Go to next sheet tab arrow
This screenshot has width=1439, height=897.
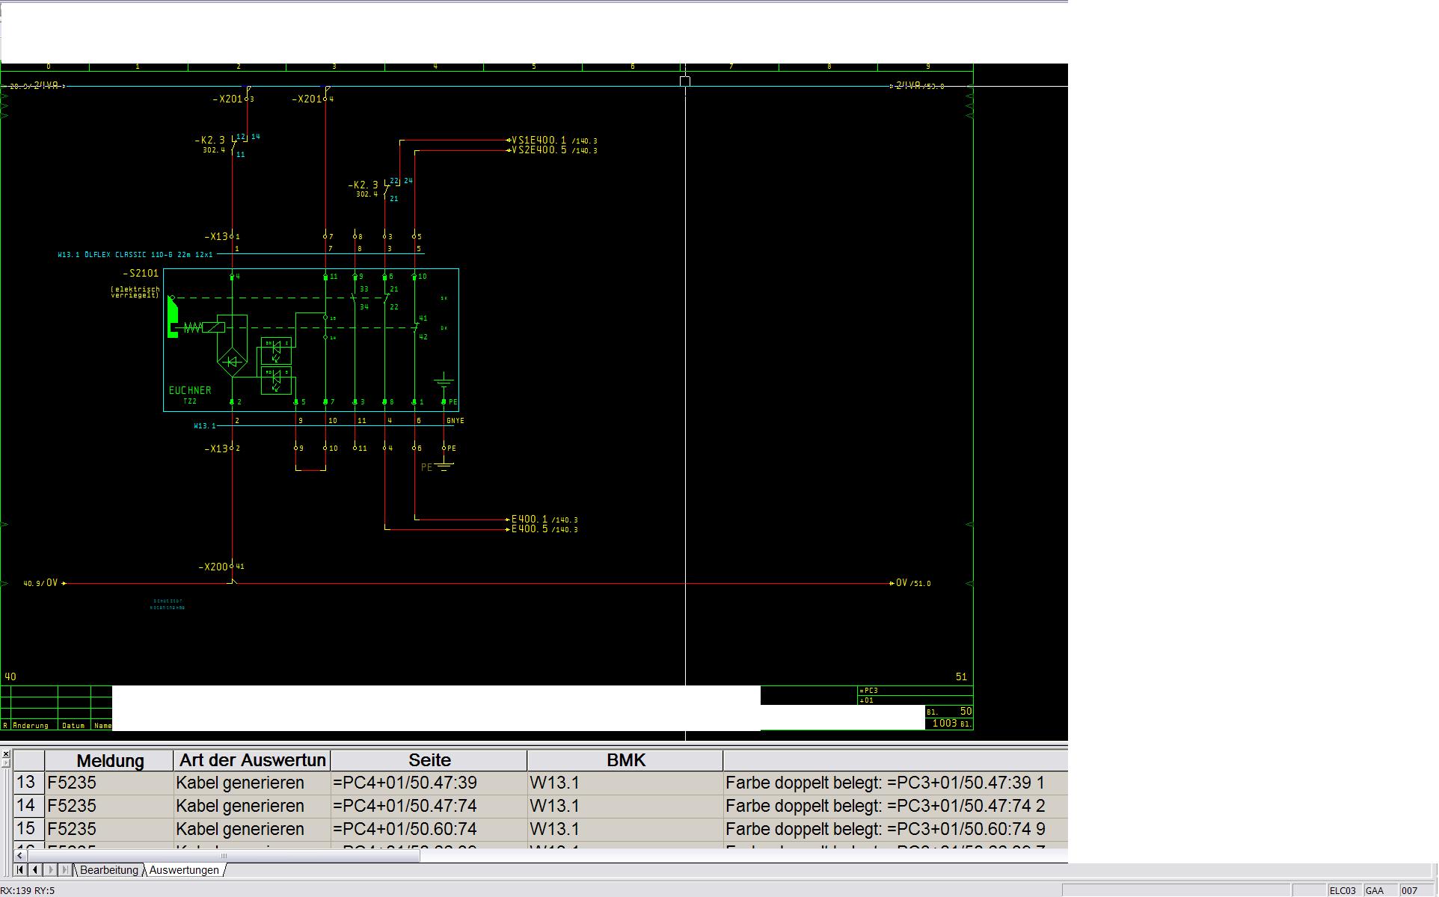[x=50, y=869]
